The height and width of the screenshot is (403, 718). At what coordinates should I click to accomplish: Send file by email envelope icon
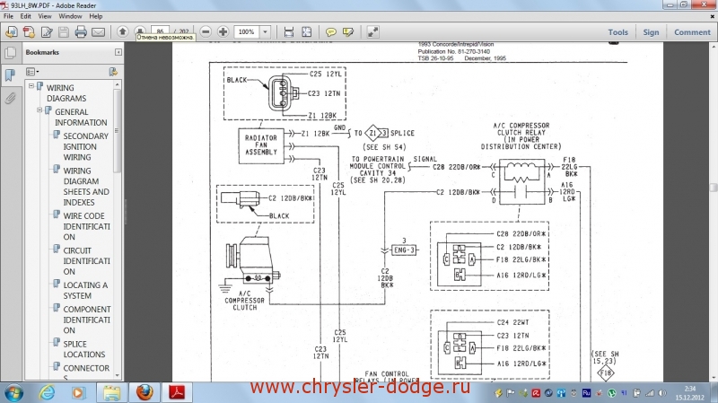(98, 32)
